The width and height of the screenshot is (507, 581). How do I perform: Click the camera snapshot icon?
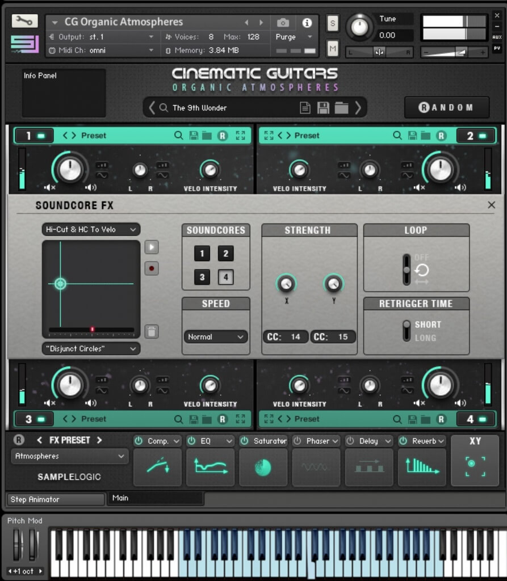pos(283,23)
